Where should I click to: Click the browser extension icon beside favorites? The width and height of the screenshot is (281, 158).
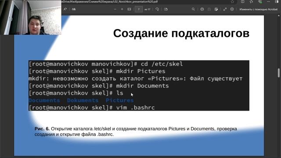click(260, 2)
